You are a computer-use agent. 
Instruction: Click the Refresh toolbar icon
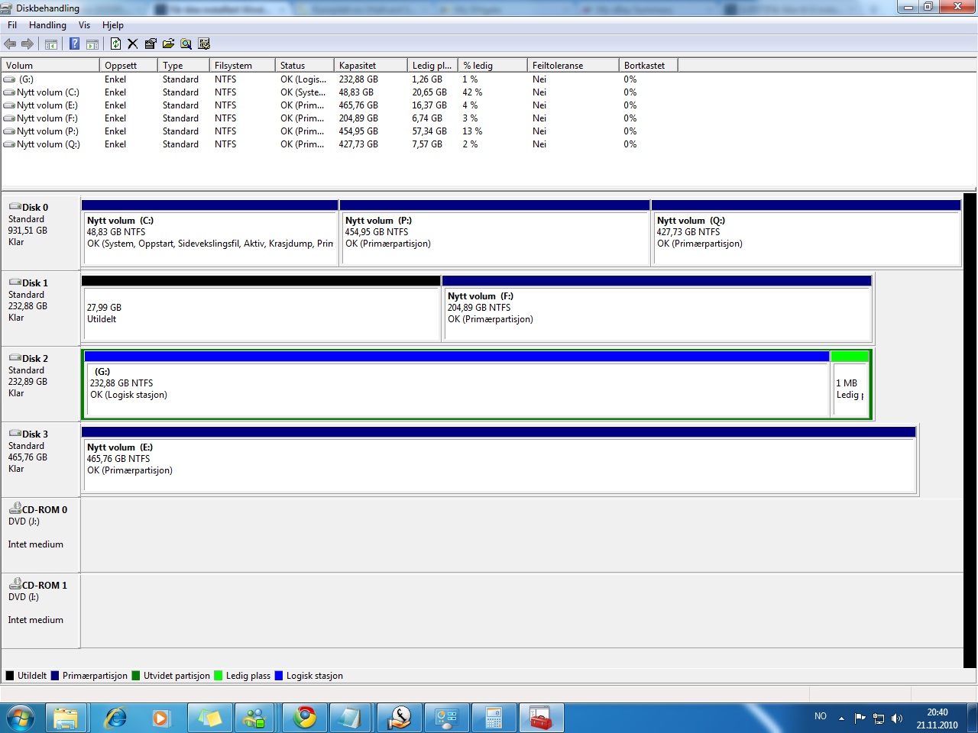[115, 44]
